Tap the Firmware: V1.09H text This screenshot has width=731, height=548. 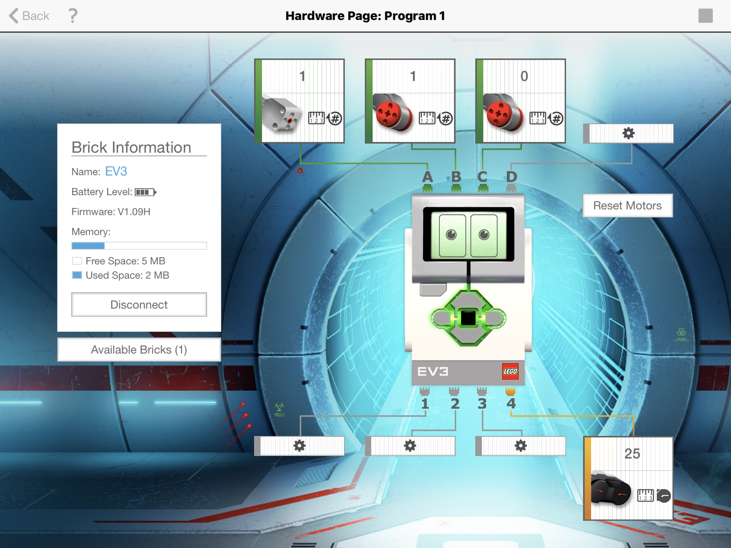111,212
